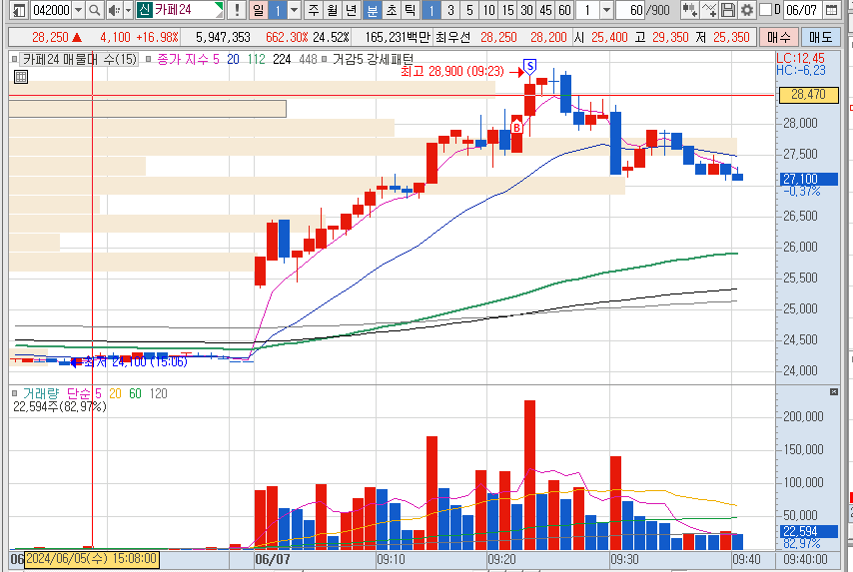Click the custom interval field showing 1
The height and width of the screenshot is (572, 853).
point(587,10)
